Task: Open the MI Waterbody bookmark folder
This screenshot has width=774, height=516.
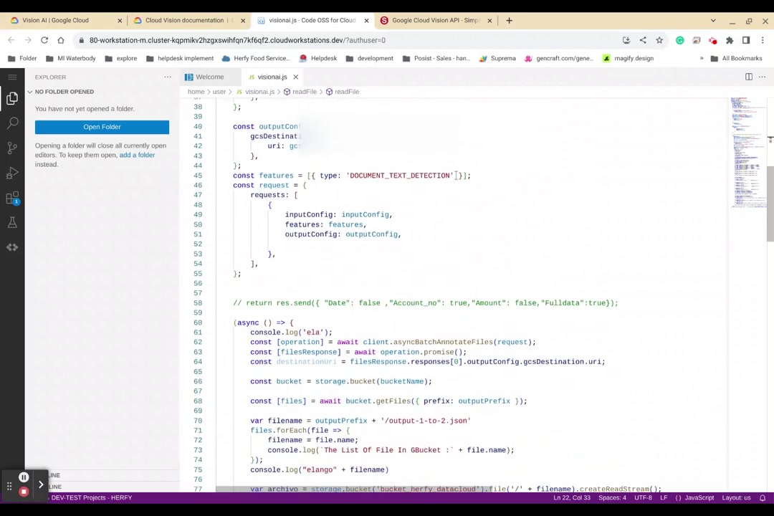Action: [70, 58]
